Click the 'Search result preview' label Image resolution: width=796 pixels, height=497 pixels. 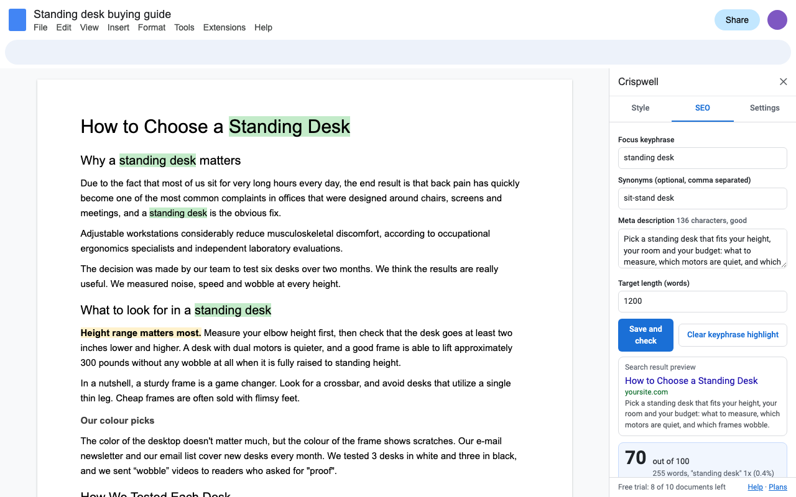[660, 367]
